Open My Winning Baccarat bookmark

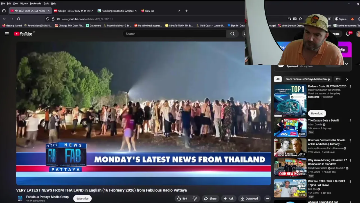point(148,25)
